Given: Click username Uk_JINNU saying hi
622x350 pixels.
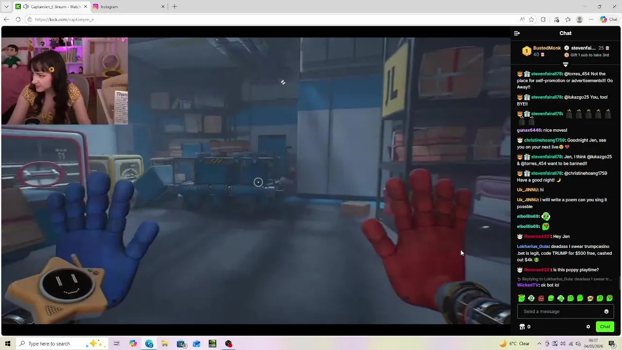Looking at the screenshot, I should point(528,190).
